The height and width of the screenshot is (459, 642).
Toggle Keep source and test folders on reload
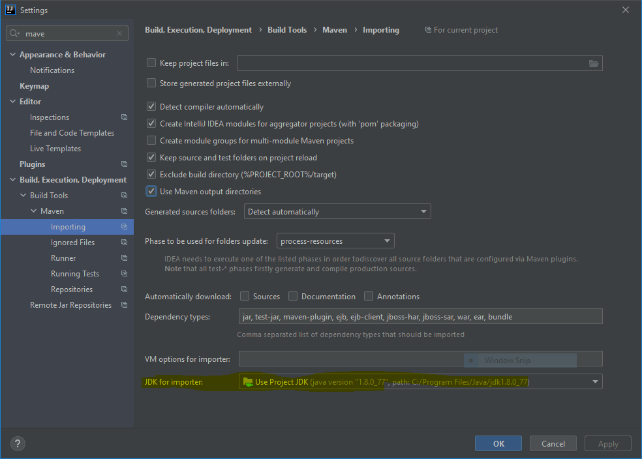pos(151,157)
